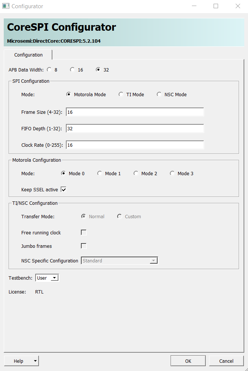
Task: Select APB Data Width 16
Action: click(x=73, y=70)
